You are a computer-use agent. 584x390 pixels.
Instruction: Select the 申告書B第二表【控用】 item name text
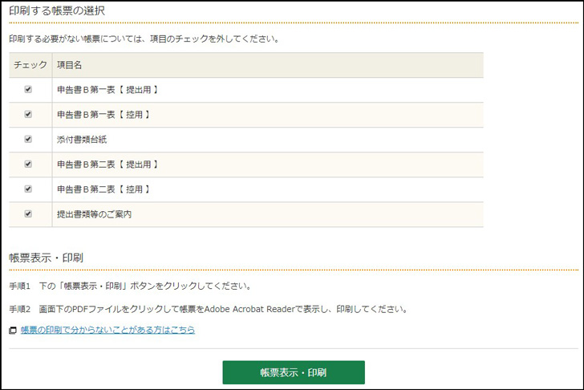tap(103, 189)
